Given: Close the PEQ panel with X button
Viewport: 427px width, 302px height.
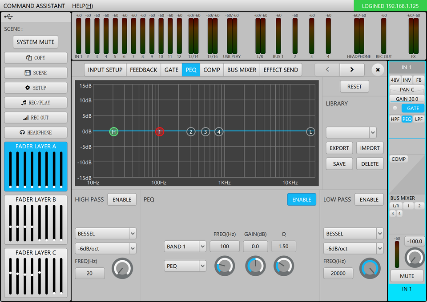Looking at the screenshot, I should pyautogui.click(x=378, y=70).
